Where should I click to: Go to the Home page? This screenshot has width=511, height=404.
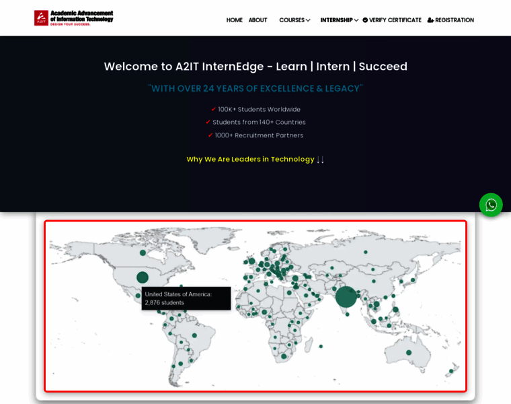(234, 20)
